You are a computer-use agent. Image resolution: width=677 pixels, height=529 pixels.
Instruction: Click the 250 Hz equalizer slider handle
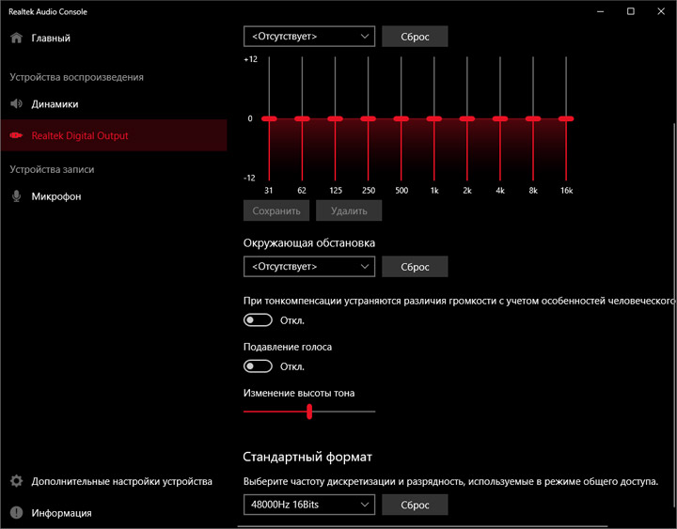coord(369,118)
